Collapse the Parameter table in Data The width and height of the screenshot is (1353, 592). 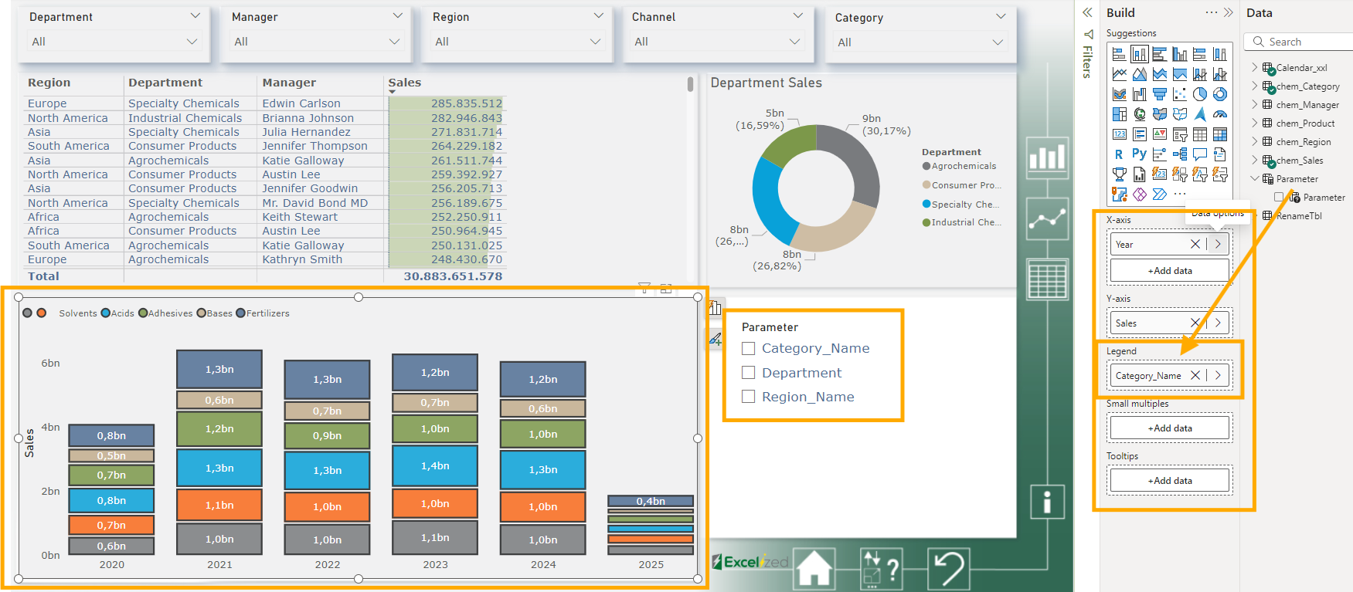pos(1254,178)
